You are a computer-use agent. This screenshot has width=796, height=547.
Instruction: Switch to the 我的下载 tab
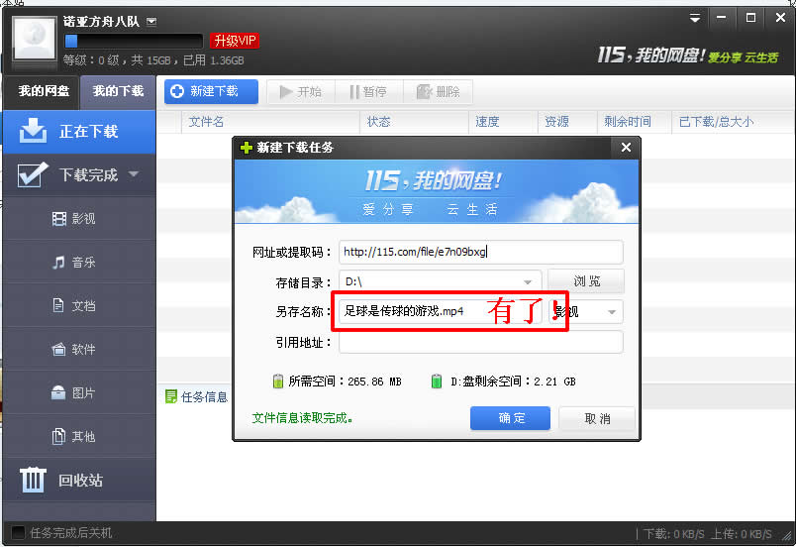click(x=118, y=91)
